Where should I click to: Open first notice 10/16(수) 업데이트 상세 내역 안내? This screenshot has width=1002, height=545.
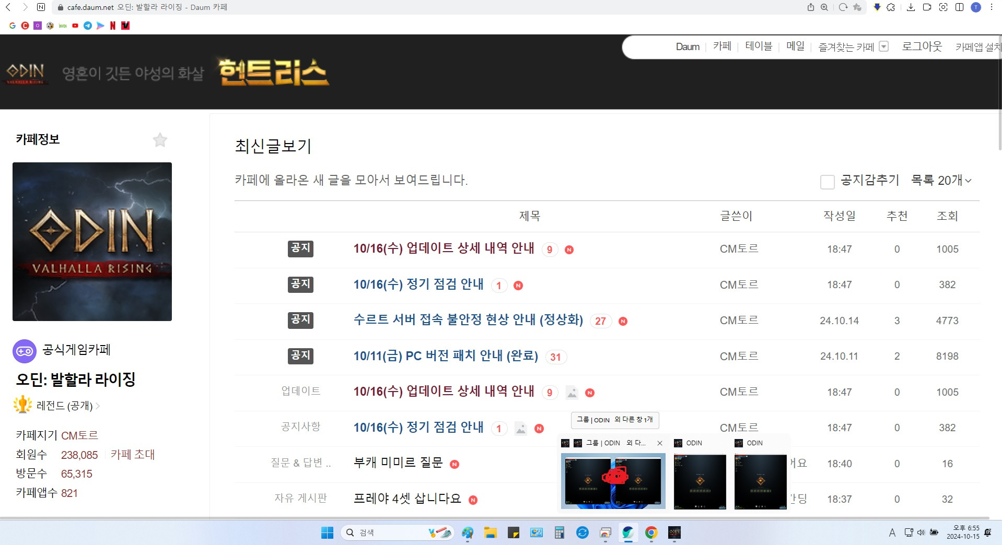click(x=444, y=248)
